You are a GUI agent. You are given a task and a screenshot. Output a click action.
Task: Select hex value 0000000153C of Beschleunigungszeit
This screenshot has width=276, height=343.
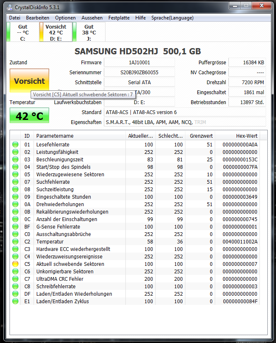point(240,159)
